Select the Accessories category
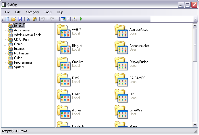 22,30
